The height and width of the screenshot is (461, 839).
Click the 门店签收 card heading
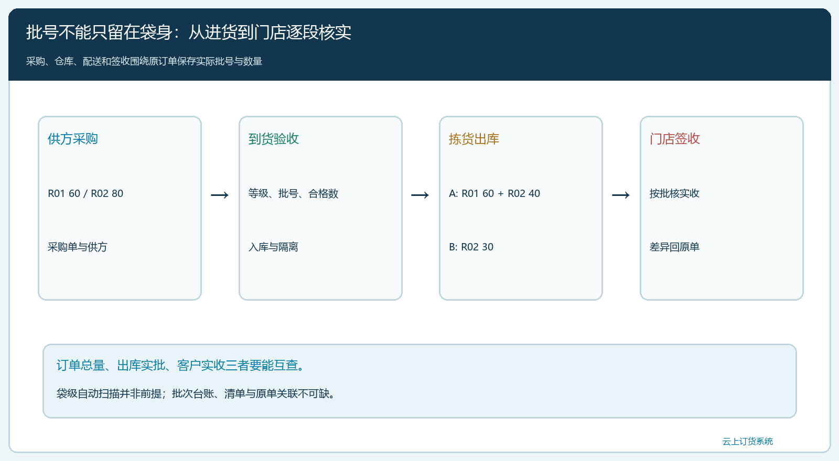point(675,139)
